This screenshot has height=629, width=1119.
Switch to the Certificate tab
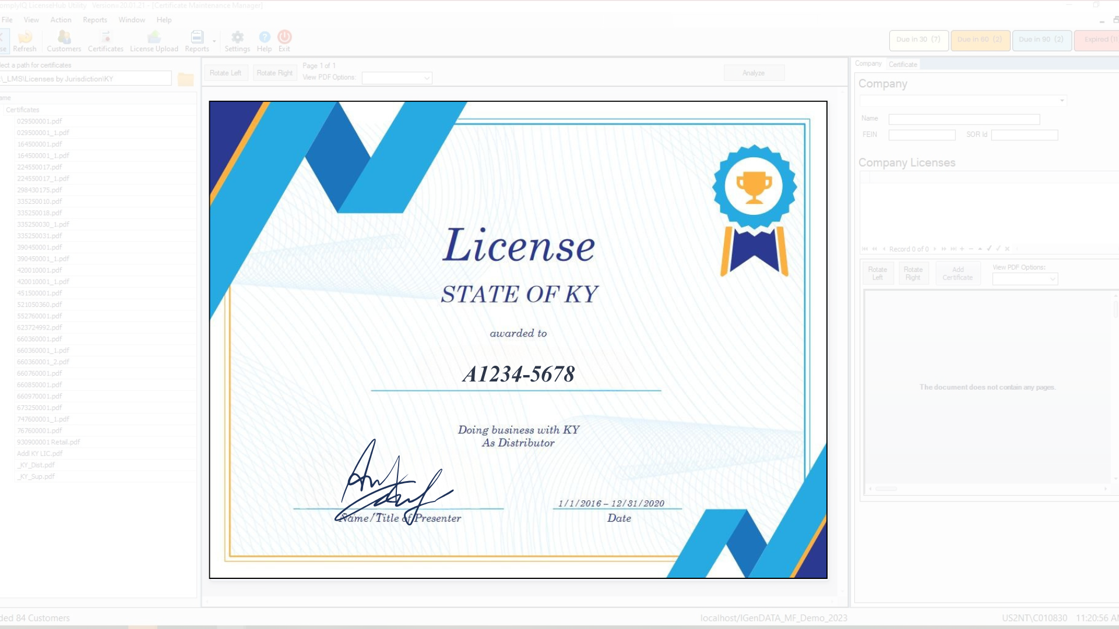tap(903, 64)
